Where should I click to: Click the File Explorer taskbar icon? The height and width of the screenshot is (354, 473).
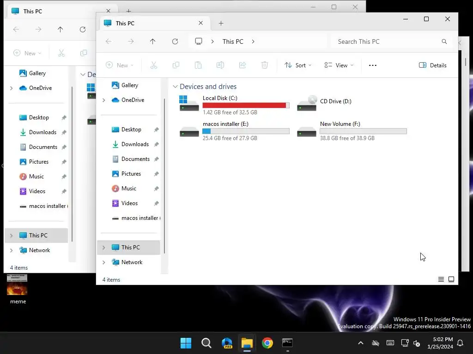(x=247, y=343)
